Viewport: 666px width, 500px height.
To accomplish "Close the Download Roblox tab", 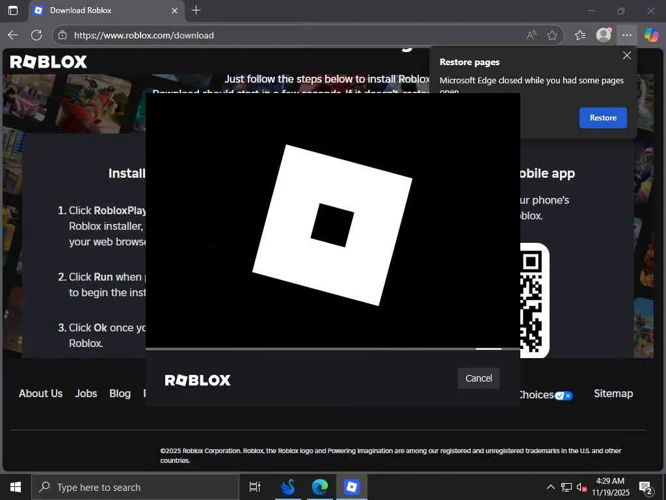I will [174, 10].
